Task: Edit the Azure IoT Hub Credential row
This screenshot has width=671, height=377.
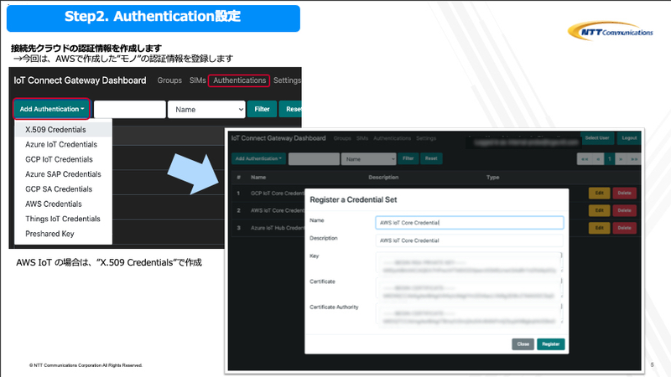Action: click(x=599, y=228)
